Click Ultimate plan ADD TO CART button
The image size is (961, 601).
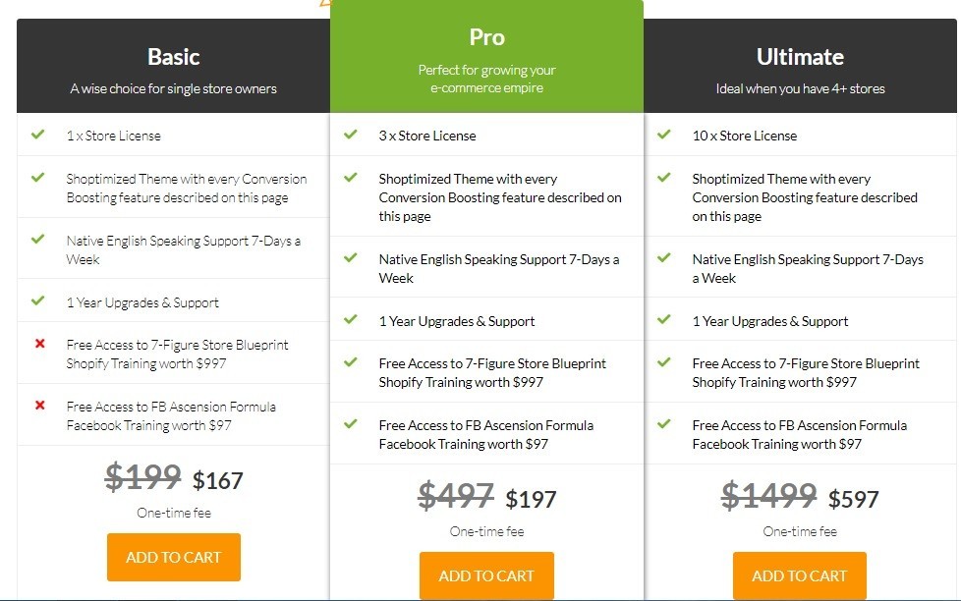click(799, 575)
